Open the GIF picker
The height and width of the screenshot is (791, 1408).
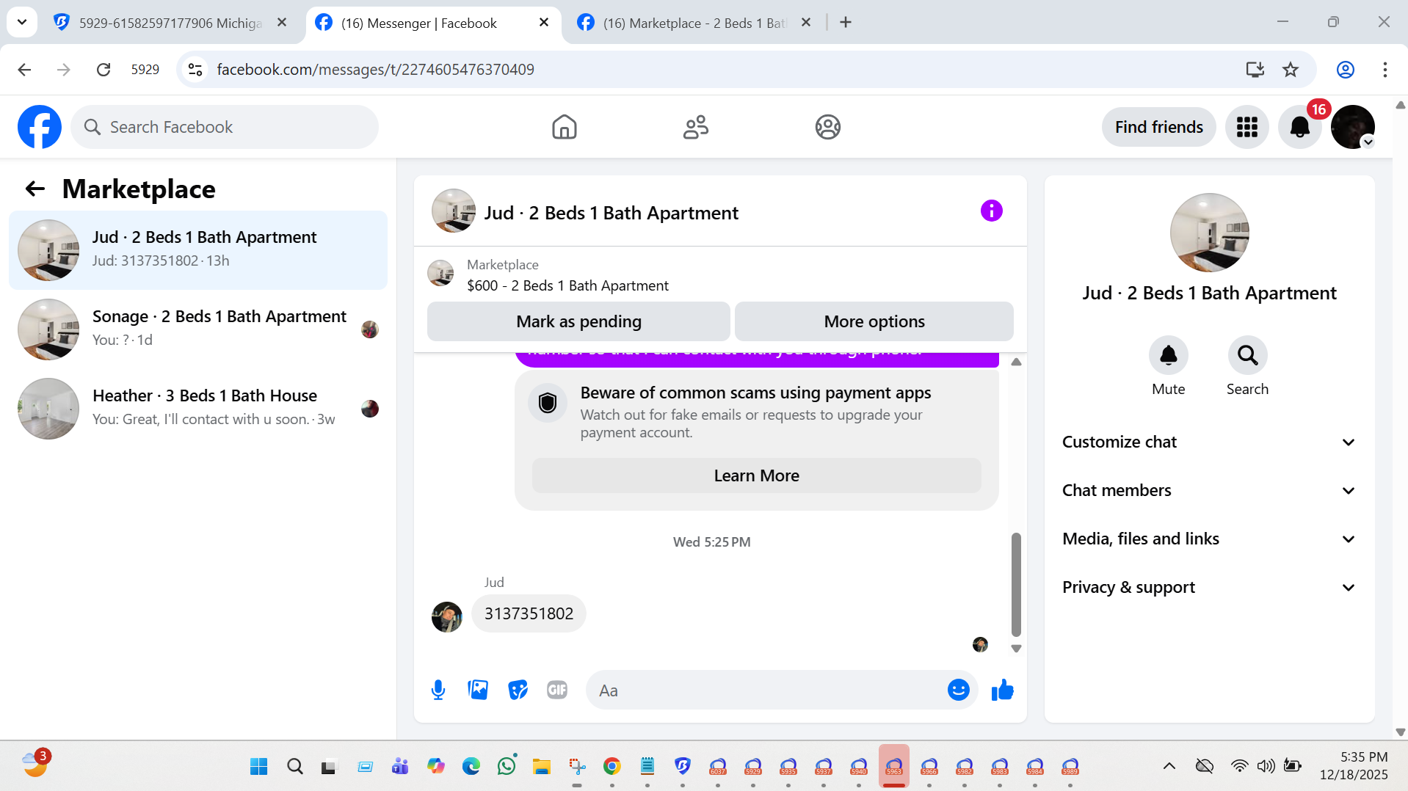click(x=557, y=690)
